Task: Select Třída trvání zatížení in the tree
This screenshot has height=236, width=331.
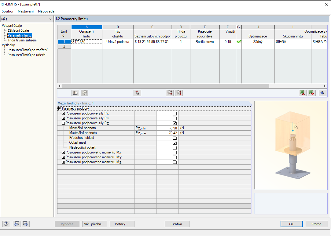Action: pos(22,40)
